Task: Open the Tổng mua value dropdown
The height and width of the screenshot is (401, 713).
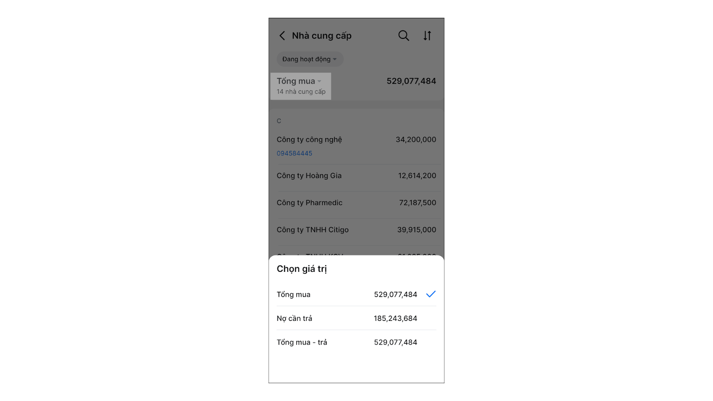Action: 301,86
